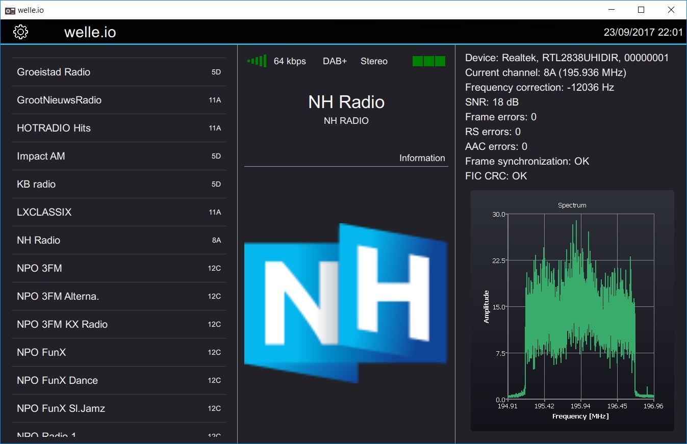Click the 8A channel tag of NH Radio
The height and width of the screenshot is (444, 687).
[x=216, y=240]
